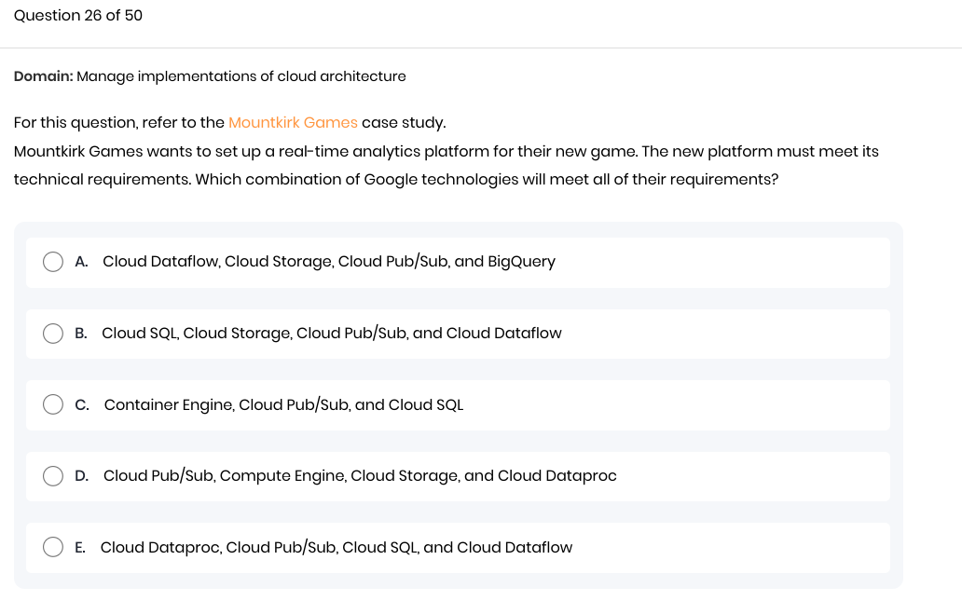The image size is (962, 601).
Task: Select radio button for option A
Action: 53,262
